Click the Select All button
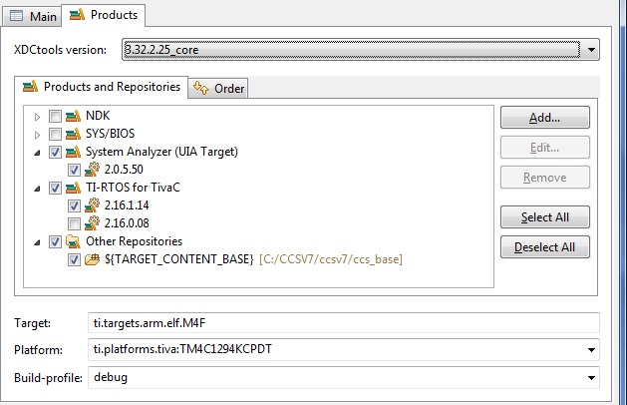627x405 pixels. (544, 217)
